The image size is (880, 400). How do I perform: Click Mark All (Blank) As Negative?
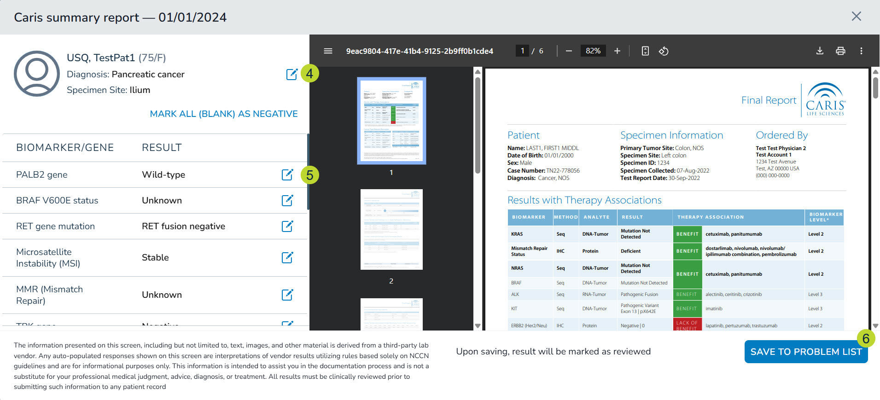pos(224,114)
